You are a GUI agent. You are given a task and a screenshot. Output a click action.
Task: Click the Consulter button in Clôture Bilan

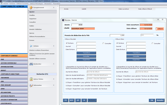[x=136, y=56]
